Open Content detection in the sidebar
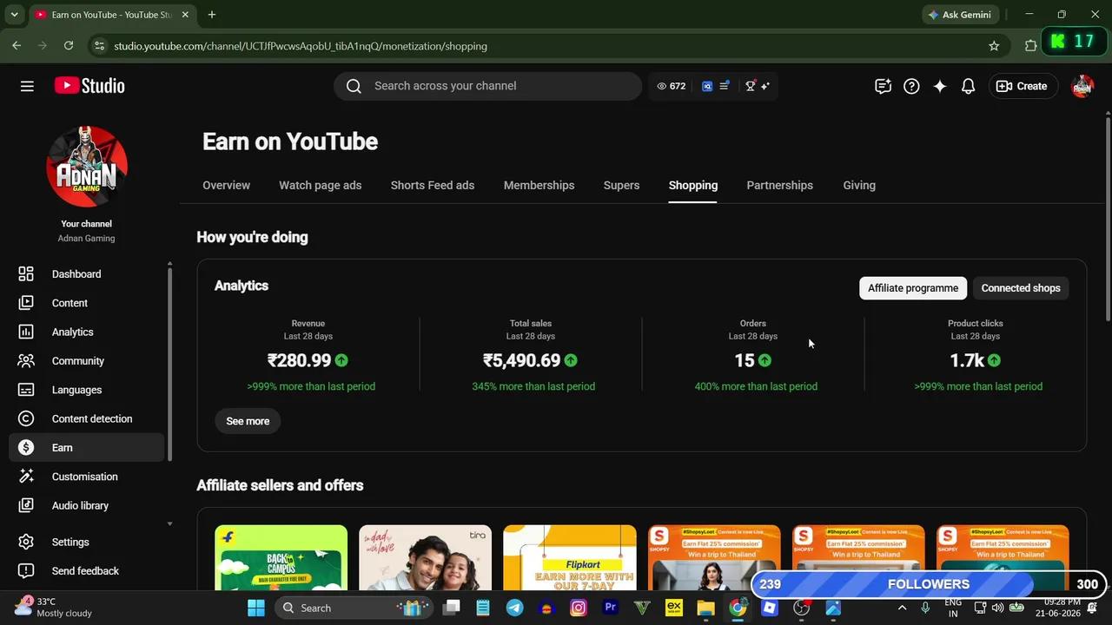Viewport: 1112px width, 625px height. click(87, 418)
